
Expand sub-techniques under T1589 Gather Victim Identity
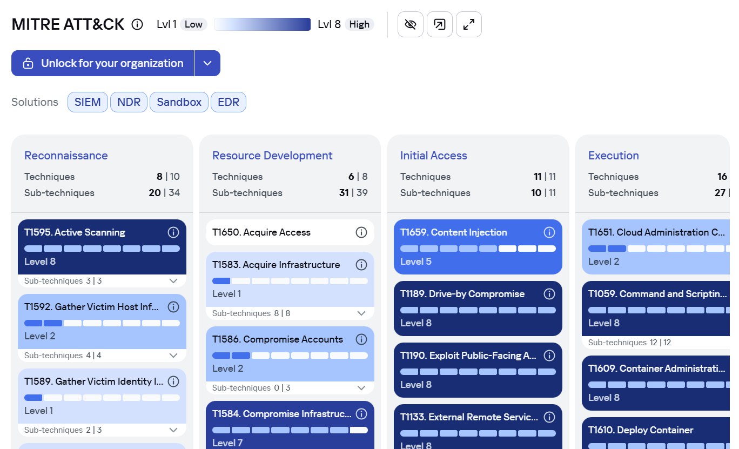click(173, 430)
